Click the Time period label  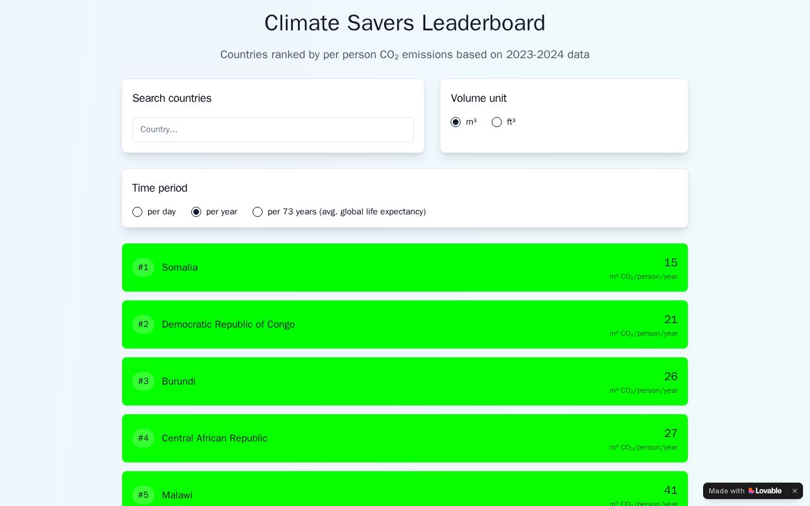[159, 188]
